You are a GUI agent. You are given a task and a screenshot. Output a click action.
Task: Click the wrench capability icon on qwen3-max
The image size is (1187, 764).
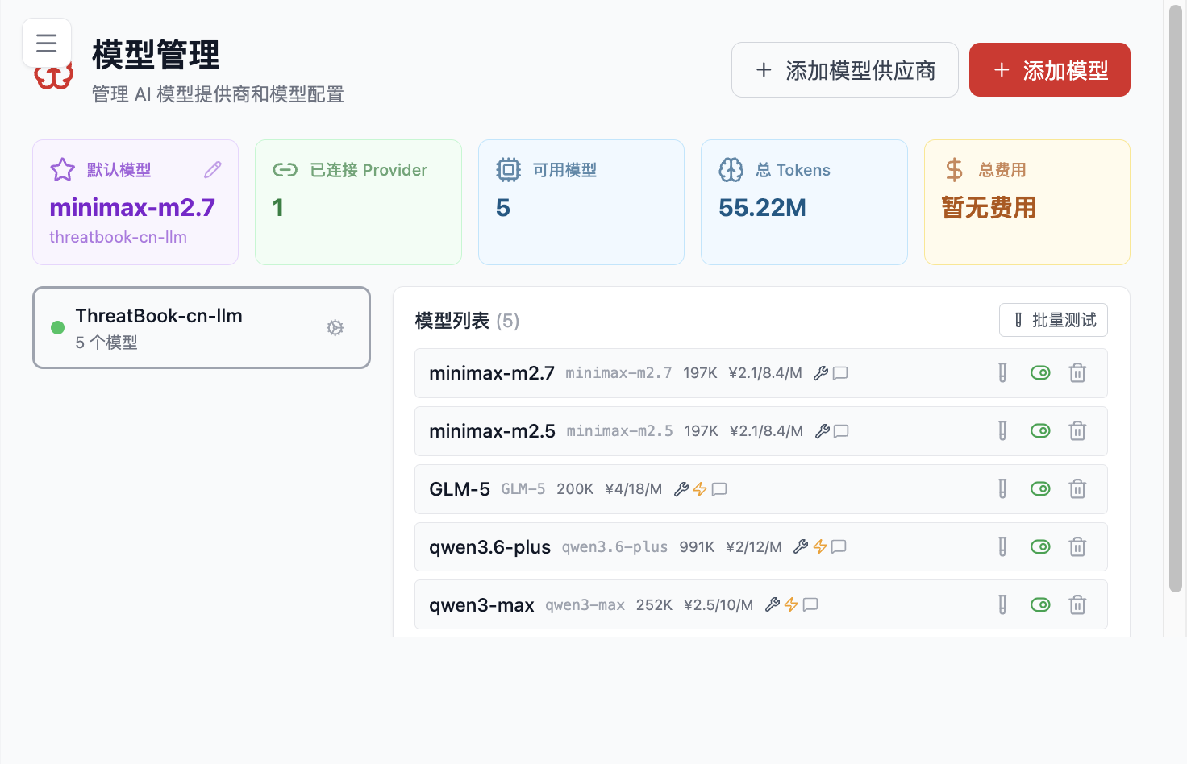coord(773,604)
